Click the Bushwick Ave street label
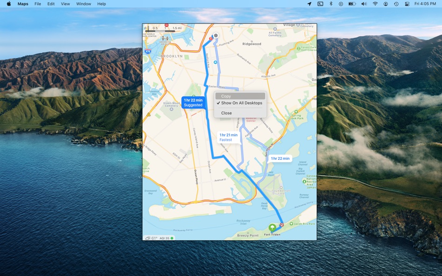 [244, 59]
